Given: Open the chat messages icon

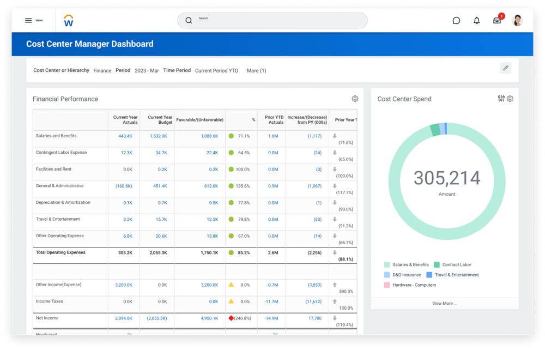Looking at the screenshot, I should coord(456,21).
